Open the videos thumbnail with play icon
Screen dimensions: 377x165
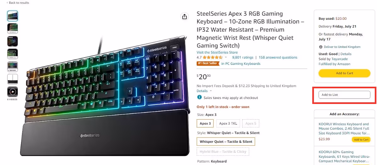[13, 92]
